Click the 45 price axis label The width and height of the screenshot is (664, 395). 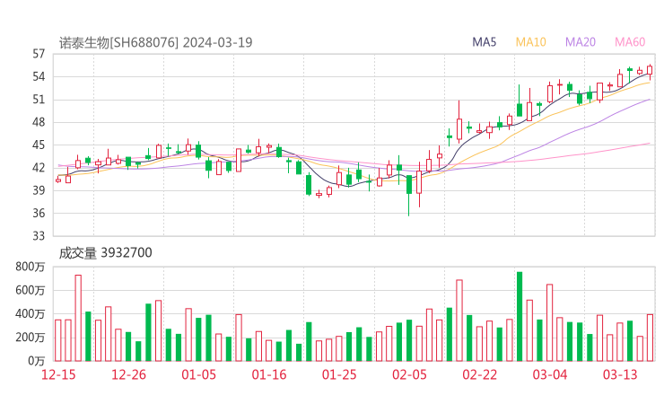39,145
